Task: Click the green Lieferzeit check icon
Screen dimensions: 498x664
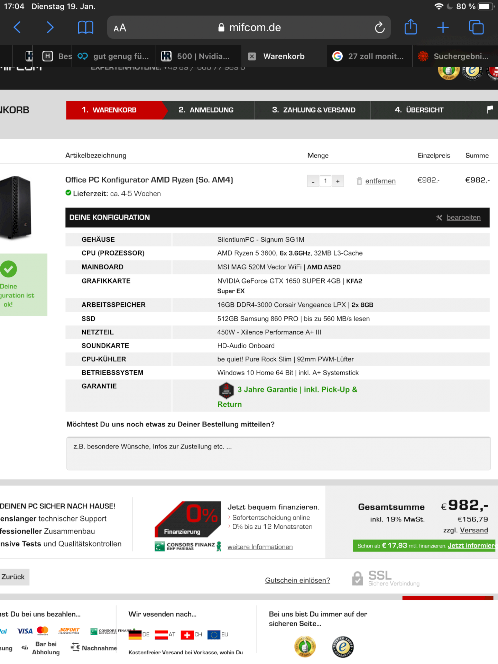Action: click(x=68, y=193)
